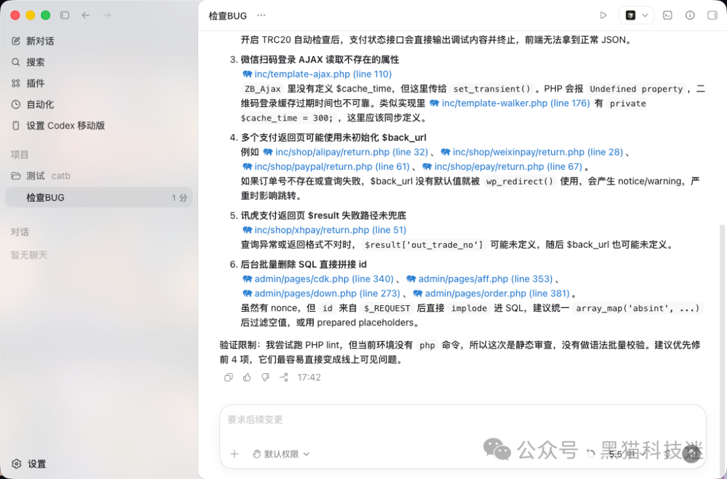Click the ZB_Ajax code snippet

pos(263,89)
